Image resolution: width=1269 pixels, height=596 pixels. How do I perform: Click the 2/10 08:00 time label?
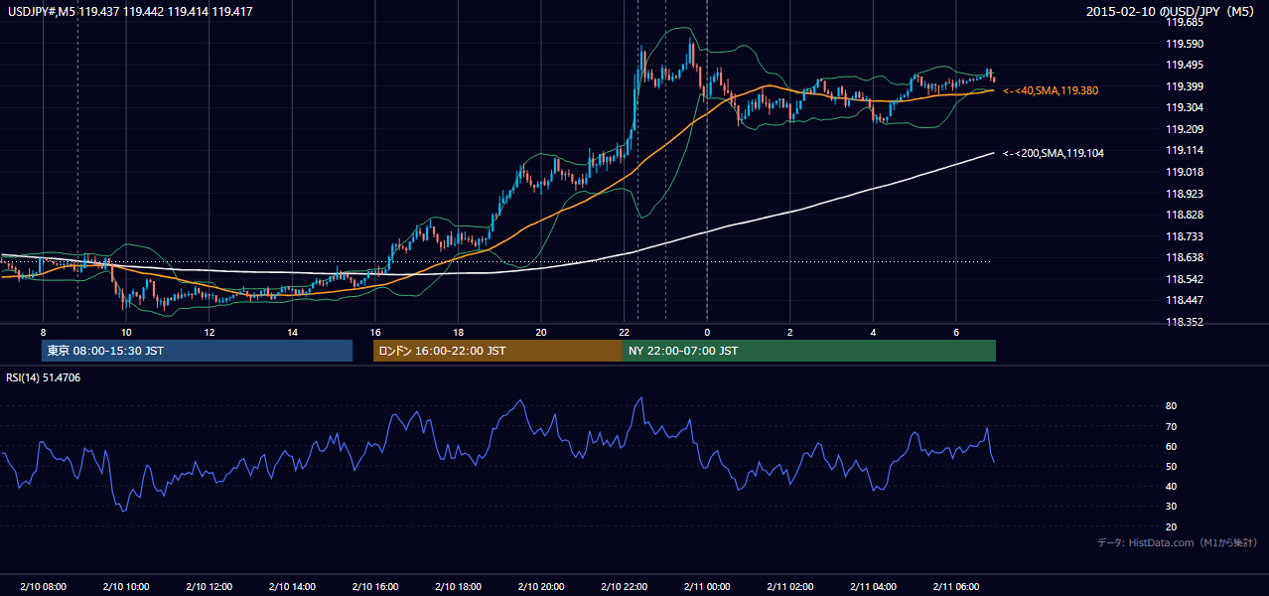click(x=43, y=587)
